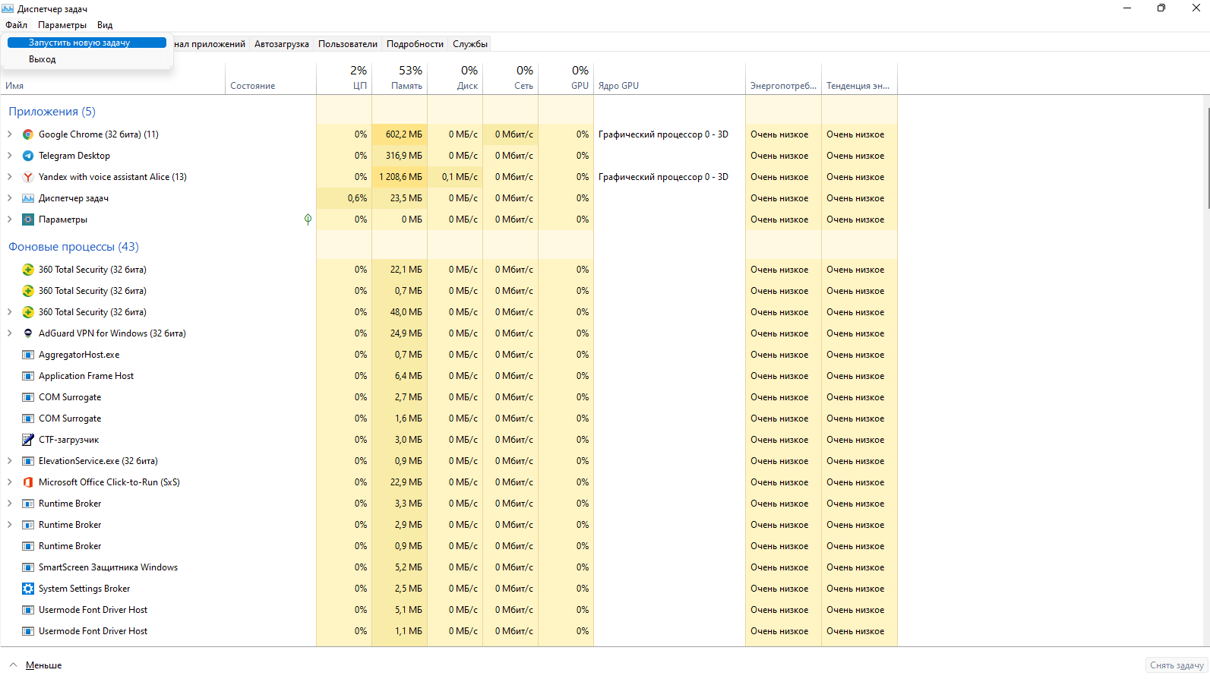Open the Параметры menu

point(62,25)
